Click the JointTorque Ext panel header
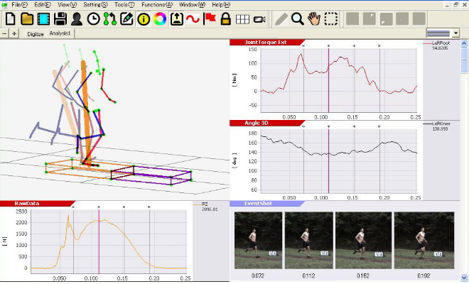Screen dimensions: 469x284 263,43
